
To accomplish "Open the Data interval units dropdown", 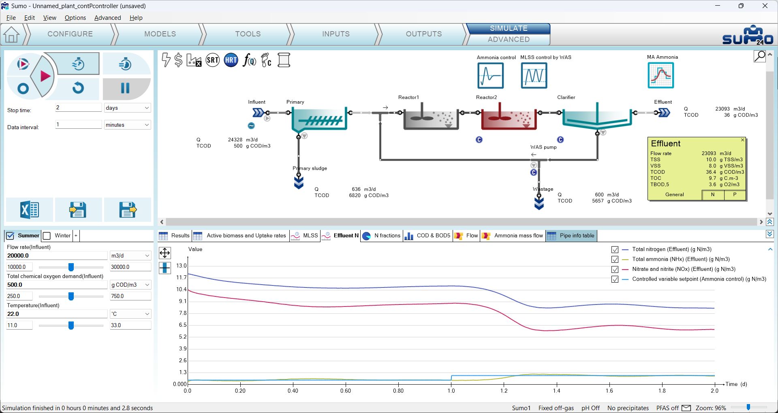I will pos(127,125).
